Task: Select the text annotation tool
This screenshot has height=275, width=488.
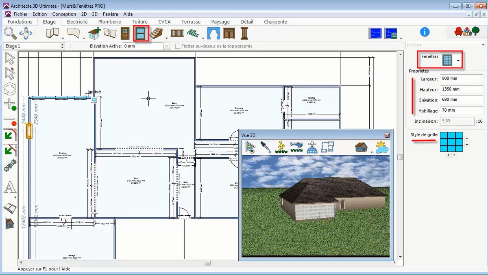Action: click(x=10, y=188)
